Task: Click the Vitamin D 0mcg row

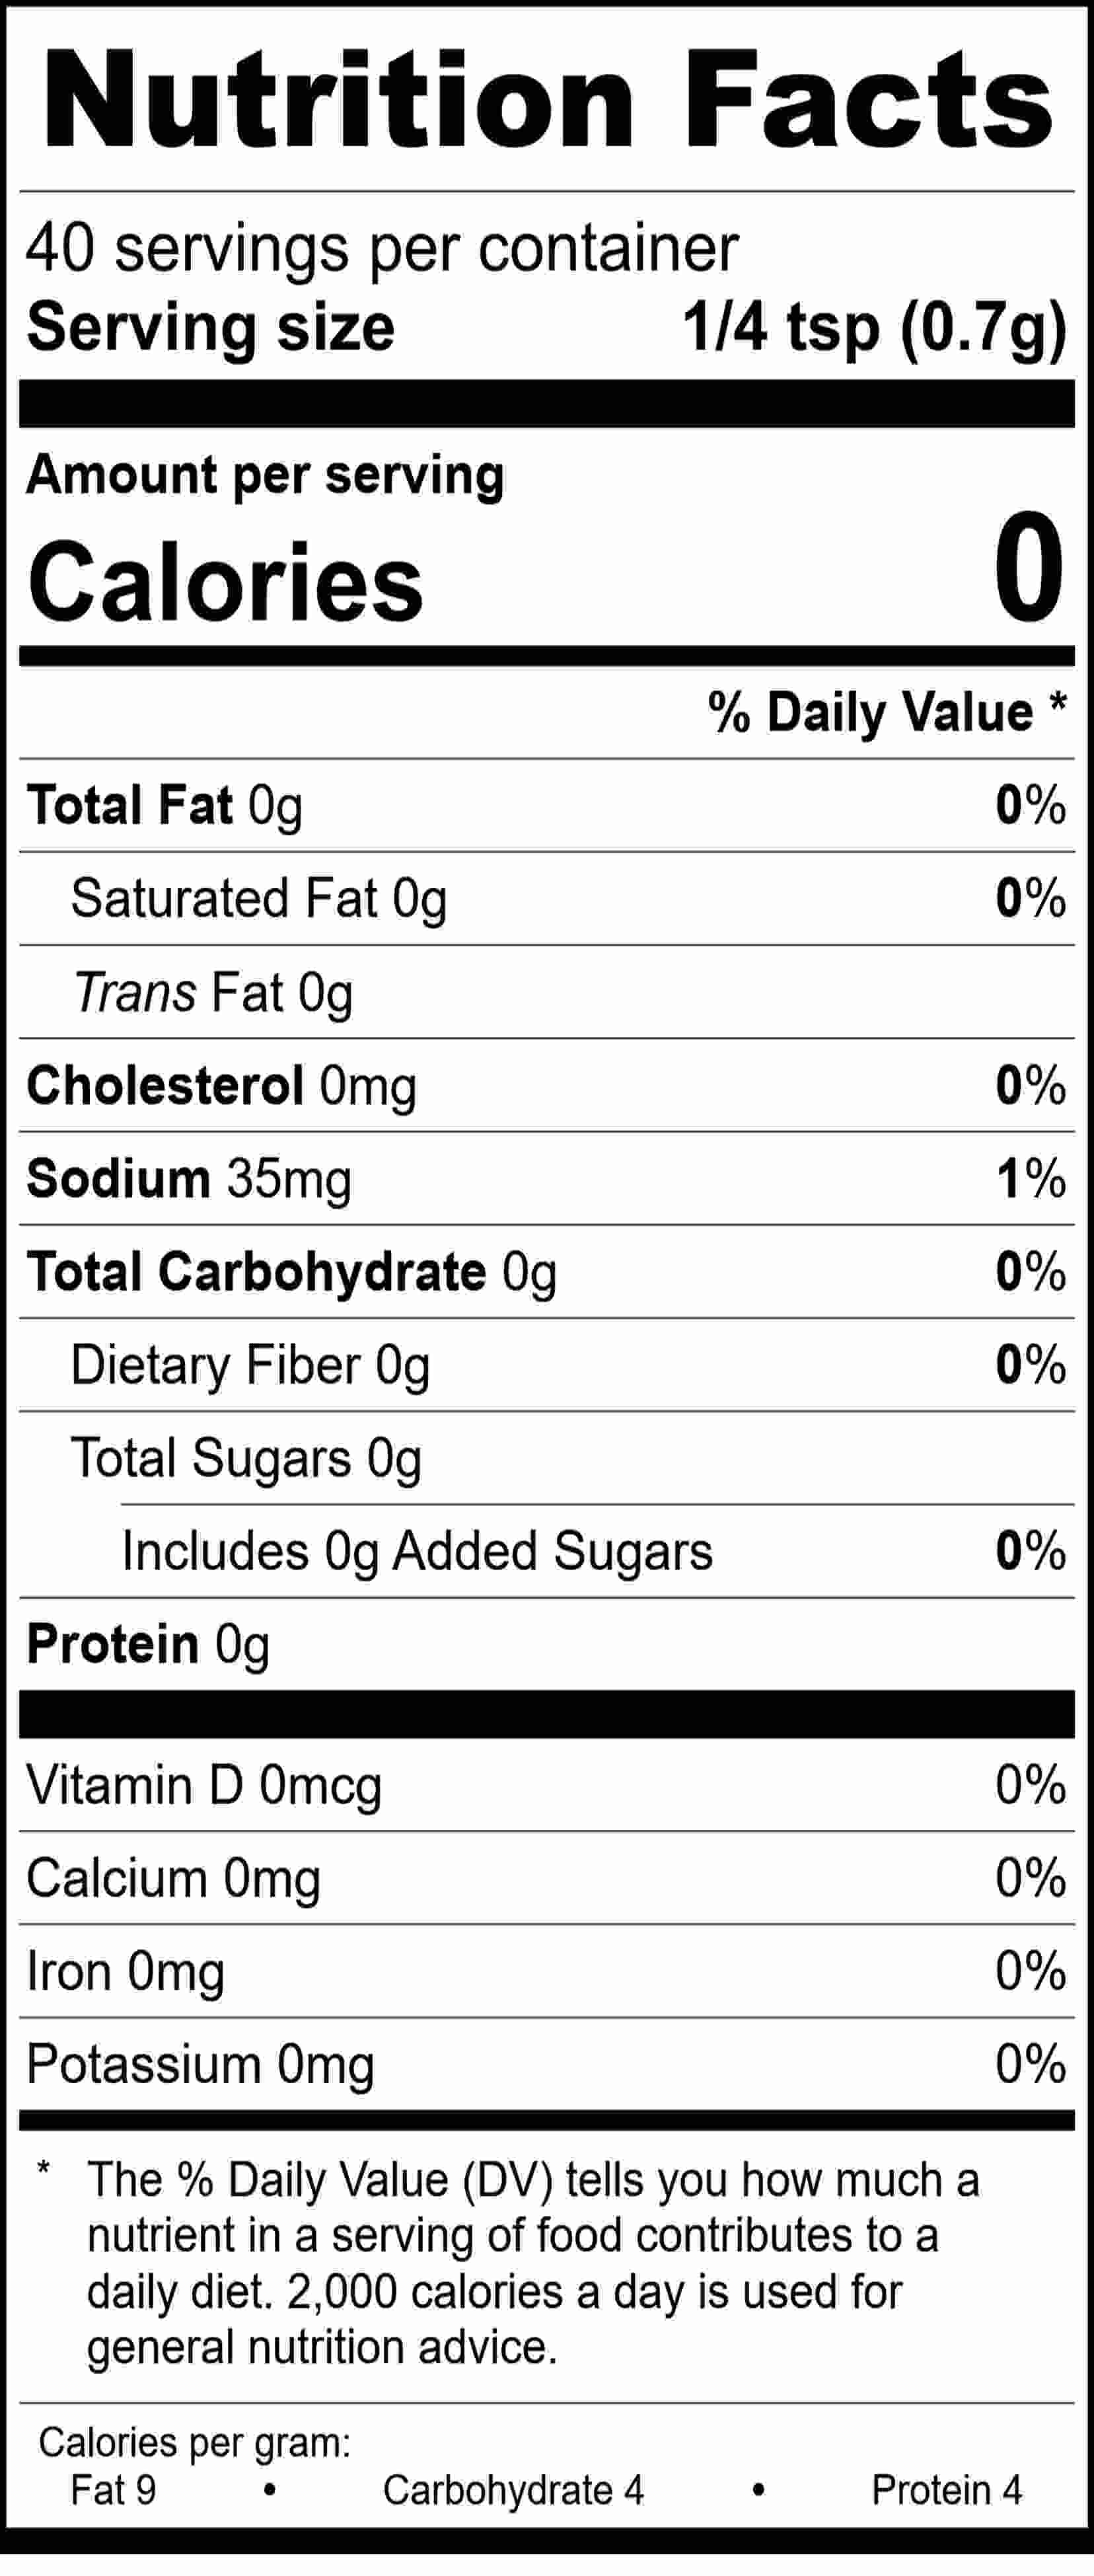Action: point(204,1785)
